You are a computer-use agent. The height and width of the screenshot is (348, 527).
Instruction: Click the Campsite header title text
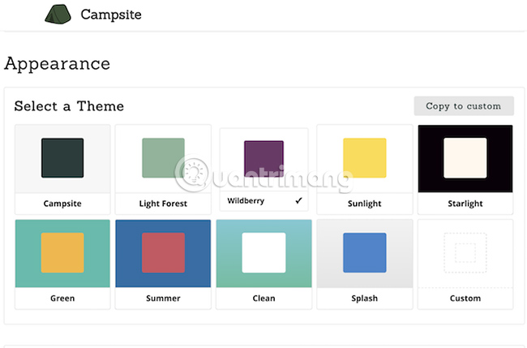click(x=110, y=15)
